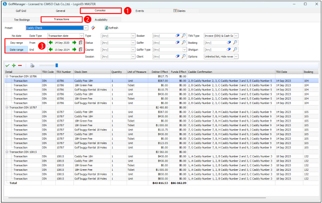Viewport: 322px width, 203px height.
Task: Click the Refresh button
Action: 112,28
